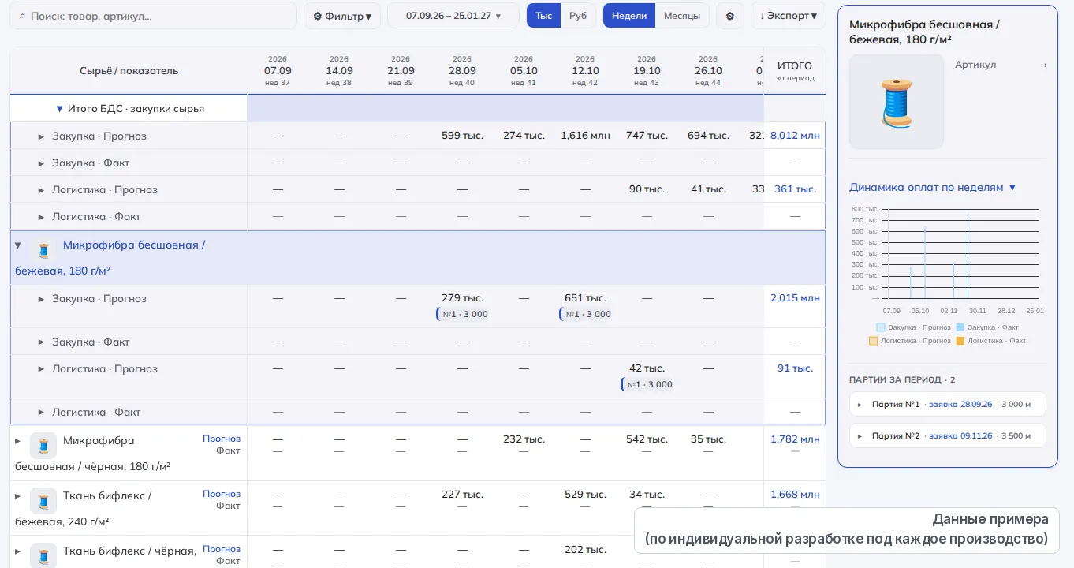
Task: Click the 1,616 млн cell
Action: (585, 136)
